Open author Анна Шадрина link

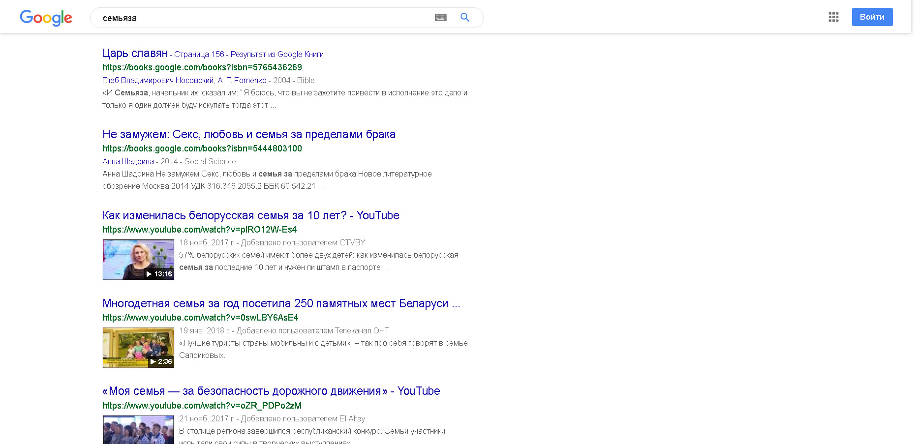click(x=128, y=161)
